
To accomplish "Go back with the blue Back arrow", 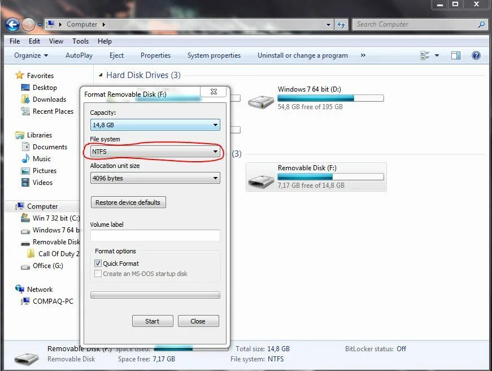I will [x=12, y=24].
